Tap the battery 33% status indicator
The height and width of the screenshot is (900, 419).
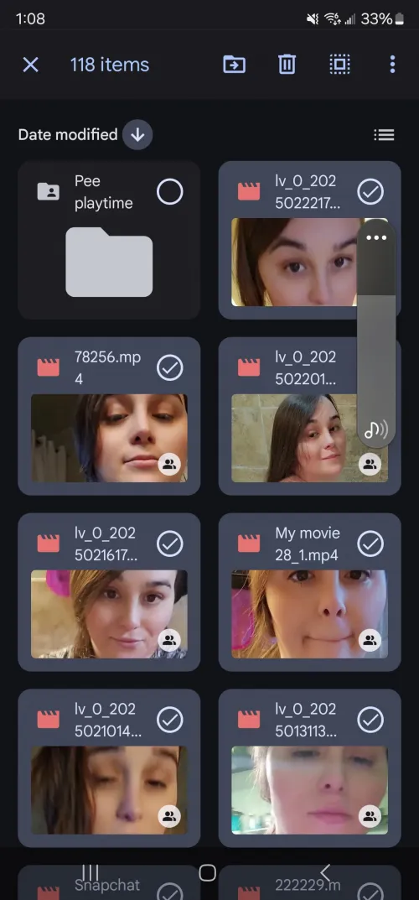click(x=382, y=19)
